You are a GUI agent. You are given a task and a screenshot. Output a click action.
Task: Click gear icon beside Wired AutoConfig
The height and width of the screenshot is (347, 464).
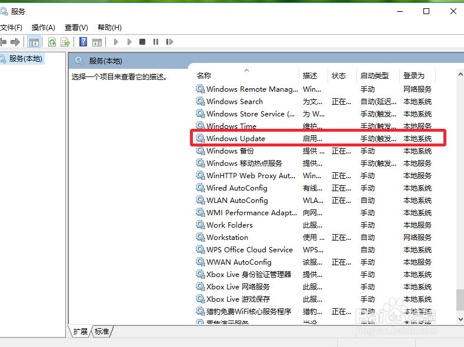(201, 188)
